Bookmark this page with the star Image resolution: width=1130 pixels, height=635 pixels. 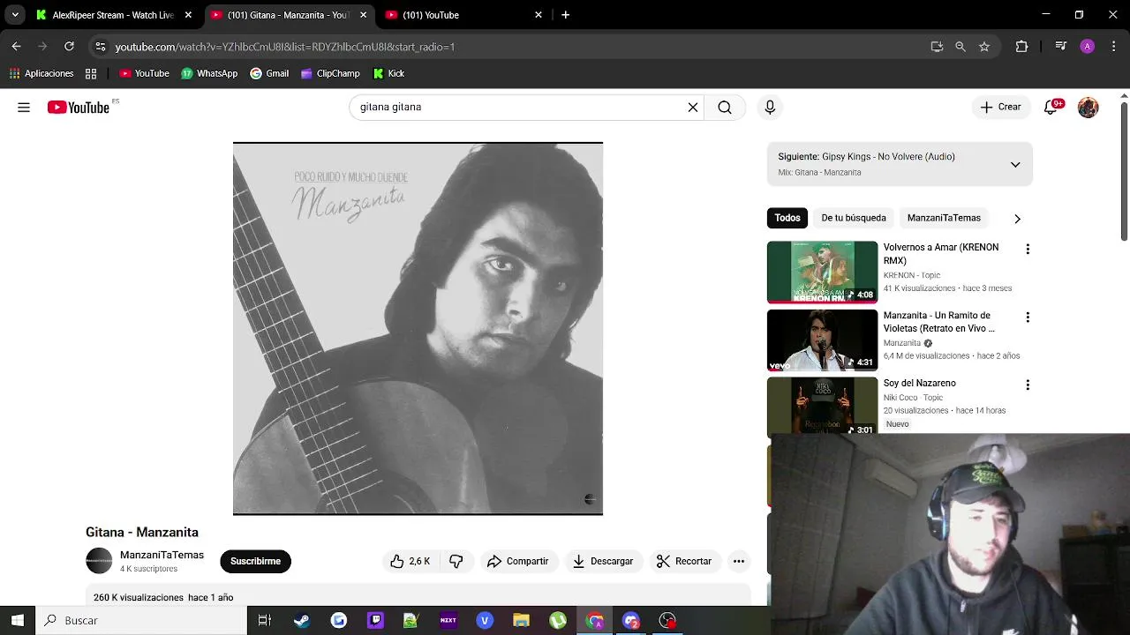984,47
